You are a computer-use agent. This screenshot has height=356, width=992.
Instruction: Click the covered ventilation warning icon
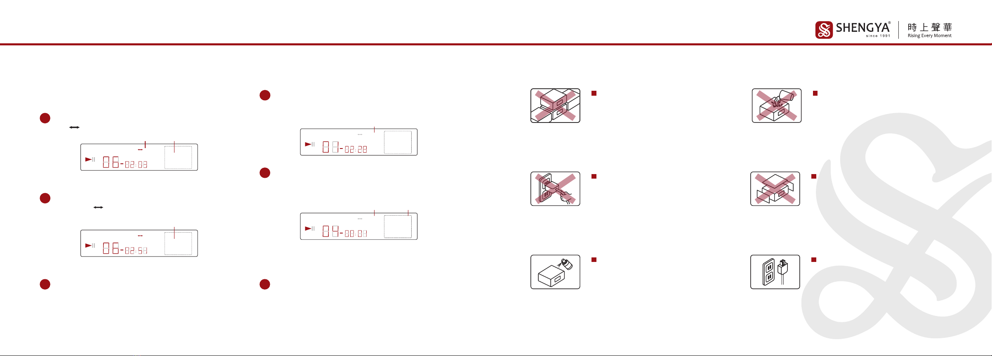(x=775, y=189)
